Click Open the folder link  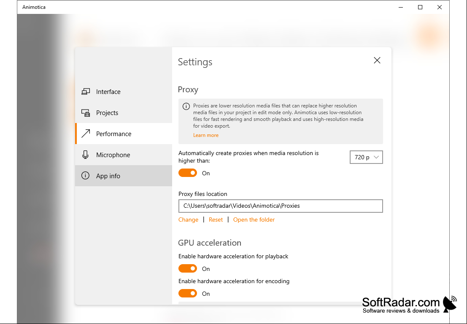pyautogui.click(x=254, y=220)
